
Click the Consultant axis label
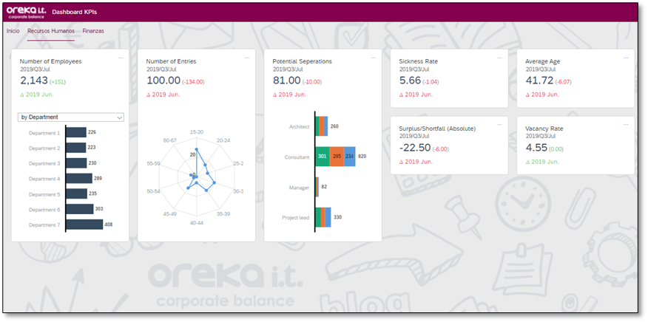[x=297, y=157]
